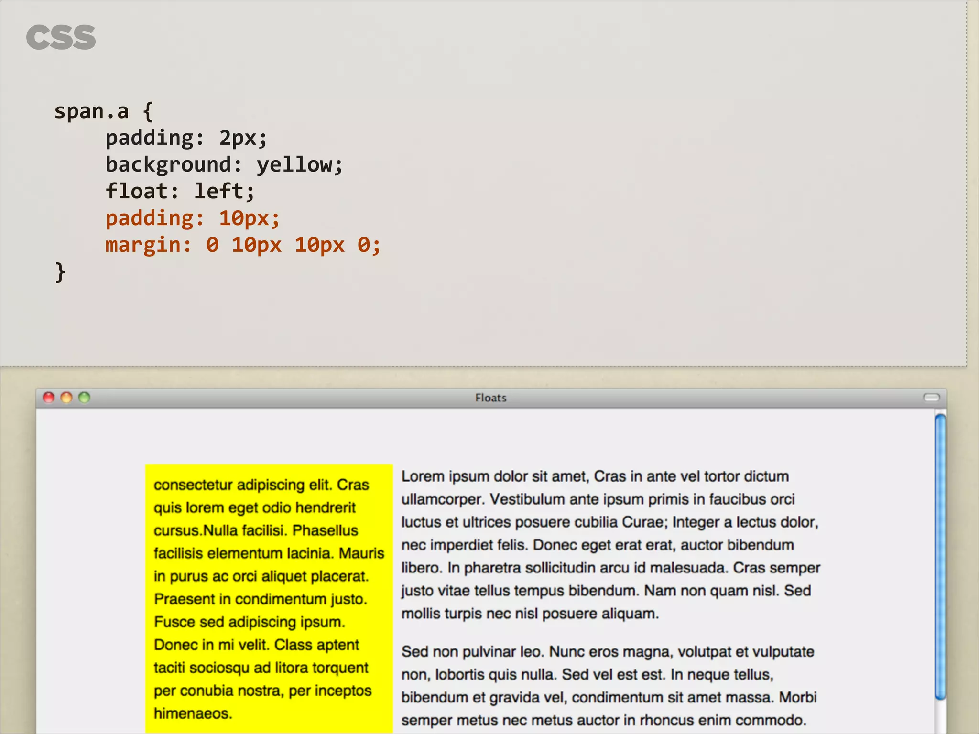Click 'nec imperdiet felis. Donec eget' line
The height and width of the screenshot is (734, 979).
(x=598, y=545)
